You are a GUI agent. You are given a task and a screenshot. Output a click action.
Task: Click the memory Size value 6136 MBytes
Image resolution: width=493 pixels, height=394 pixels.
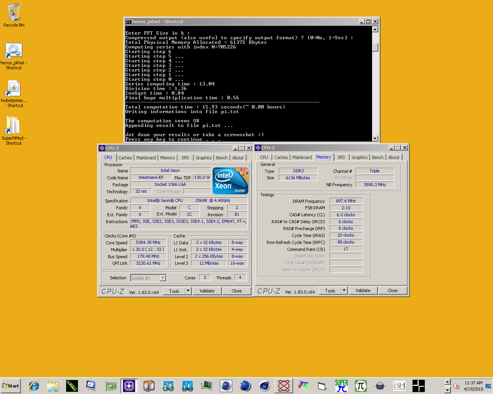click(x=298, y=178)
